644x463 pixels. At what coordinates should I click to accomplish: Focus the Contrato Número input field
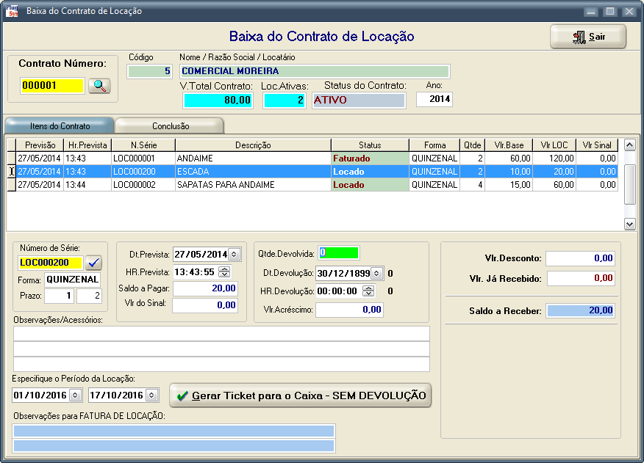click(52, 86)
